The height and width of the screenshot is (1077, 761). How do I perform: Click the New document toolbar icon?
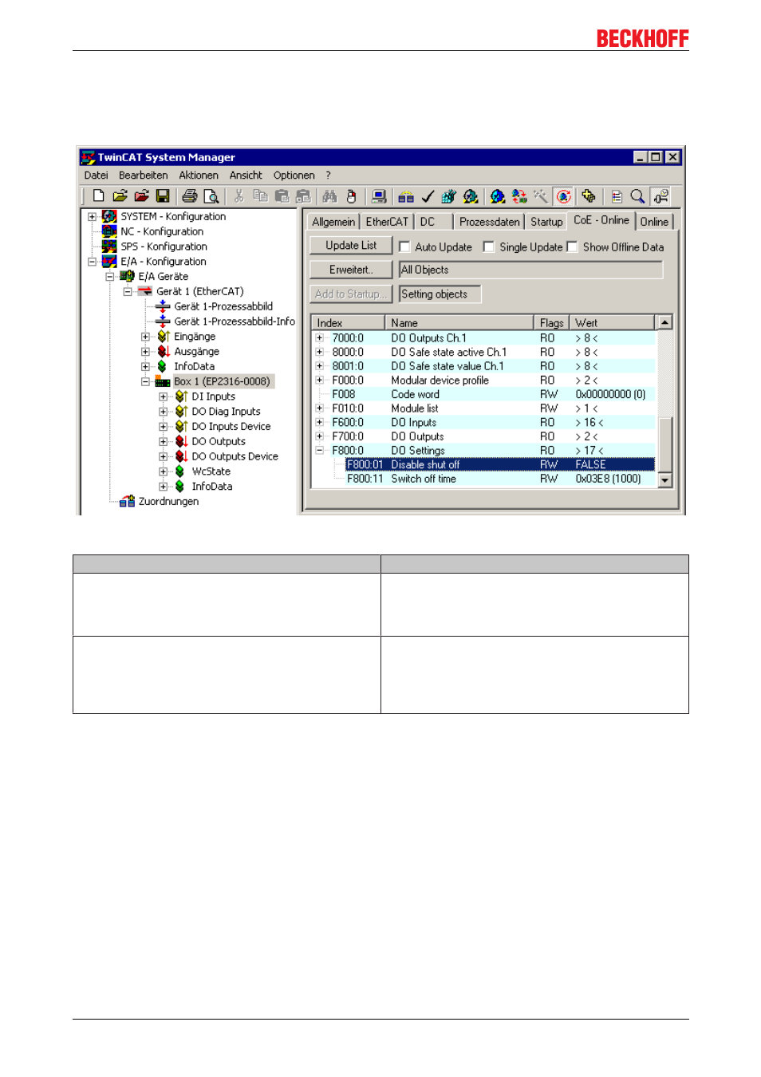click(98, 196)
